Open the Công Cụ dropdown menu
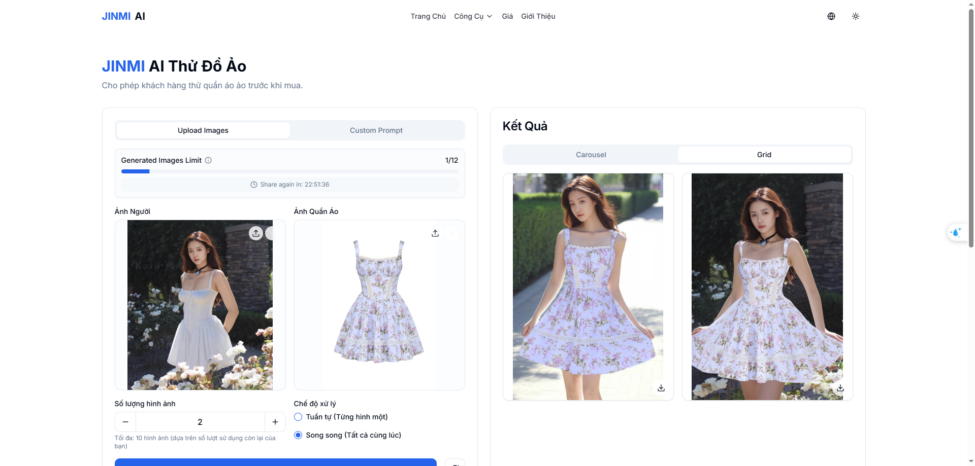 point(473,16)
